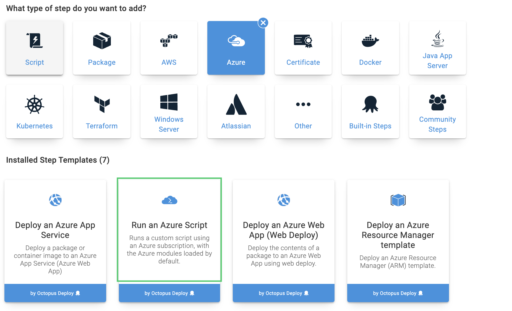The width and height of the screenshot is (512, 311).
Task: Open the Java App Server category
Action: [x=437, y=48]
